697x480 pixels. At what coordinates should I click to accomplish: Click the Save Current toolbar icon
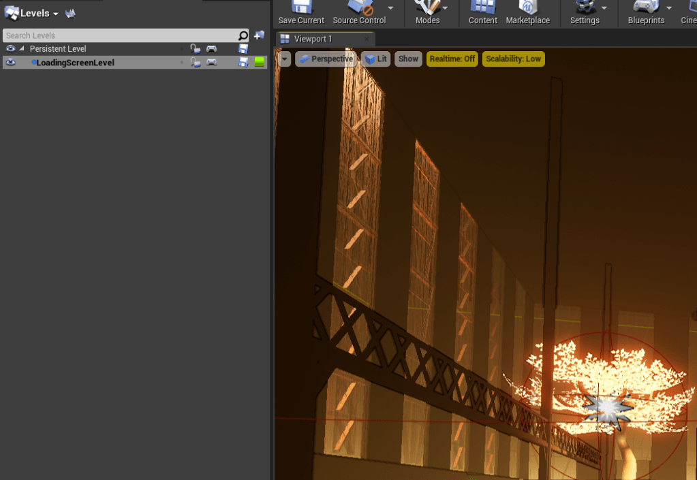(301, 10)
